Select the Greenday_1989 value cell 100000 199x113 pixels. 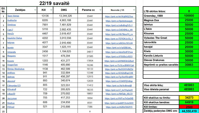(189, 16)
